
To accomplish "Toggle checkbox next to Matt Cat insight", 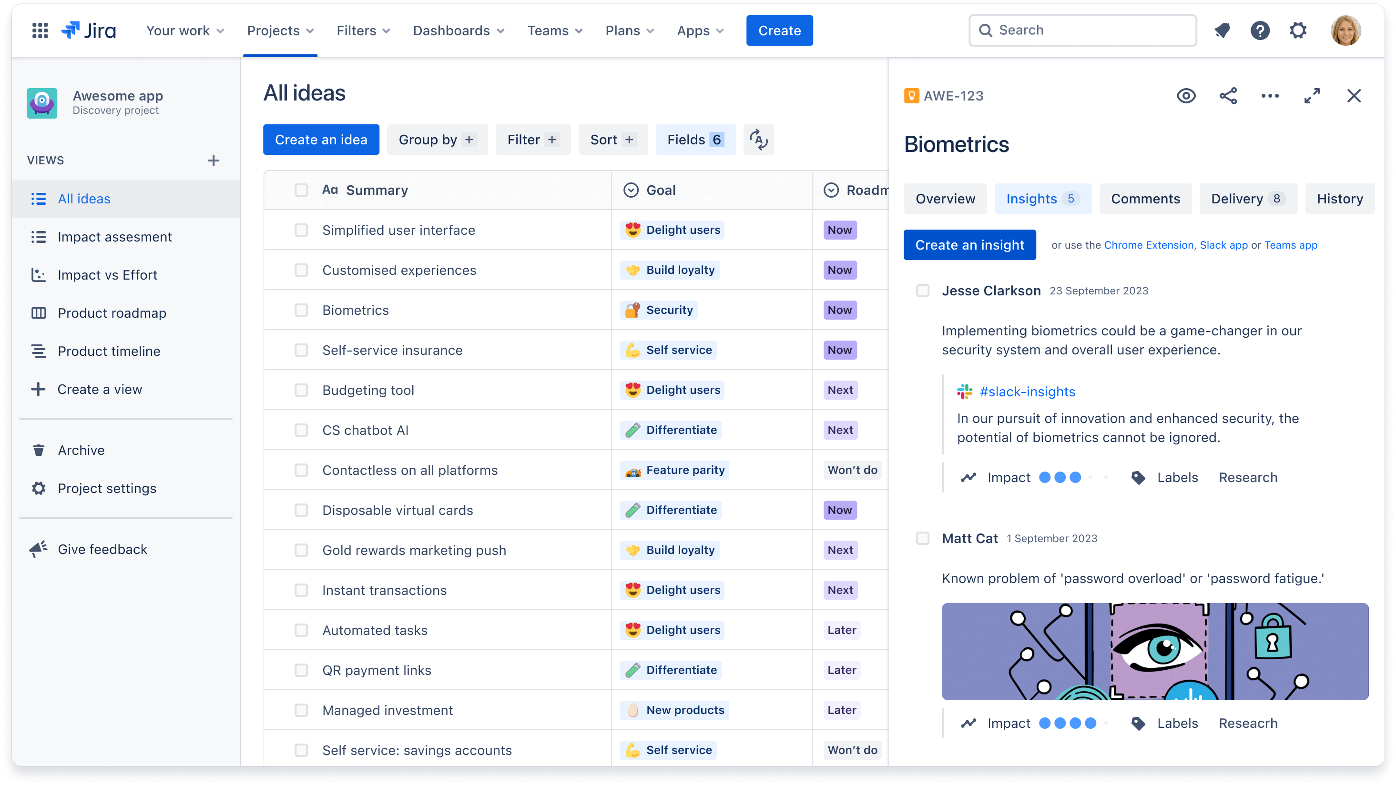I will point(922,538).
